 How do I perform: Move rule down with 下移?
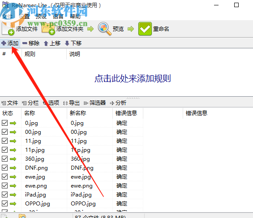[73, 43]
